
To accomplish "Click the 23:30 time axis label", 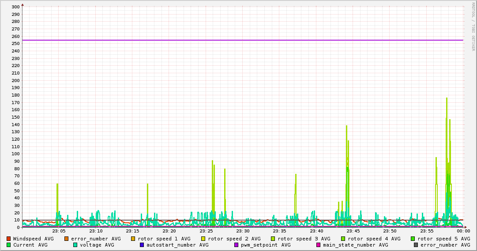I will [x=243, y=231].
